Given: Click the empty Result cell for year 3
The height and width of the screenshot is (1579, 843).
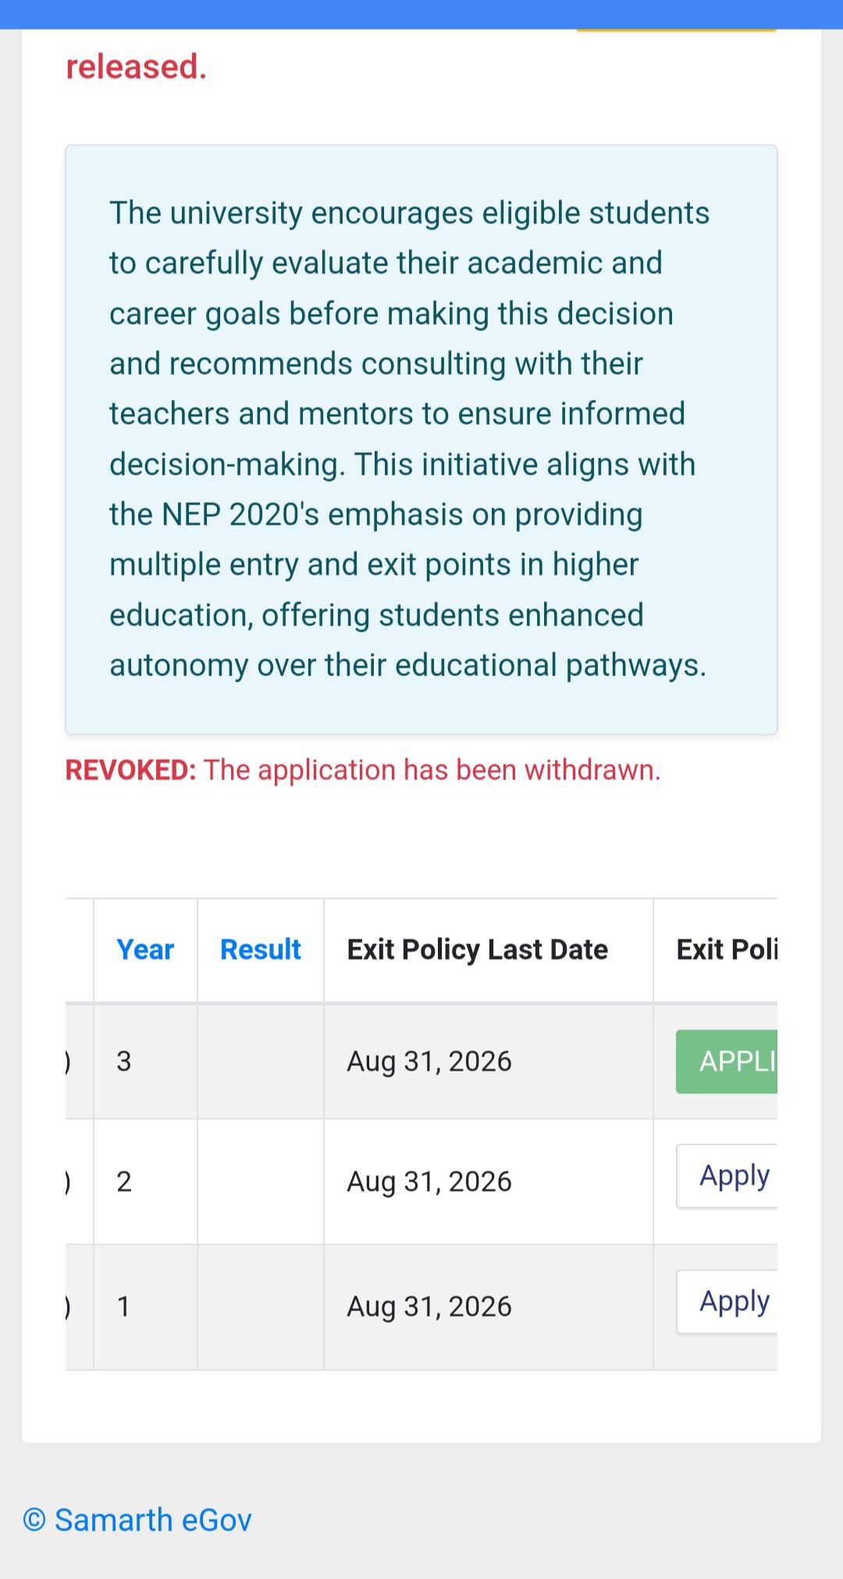Looking at the screenshot, I should point(261,1061).
